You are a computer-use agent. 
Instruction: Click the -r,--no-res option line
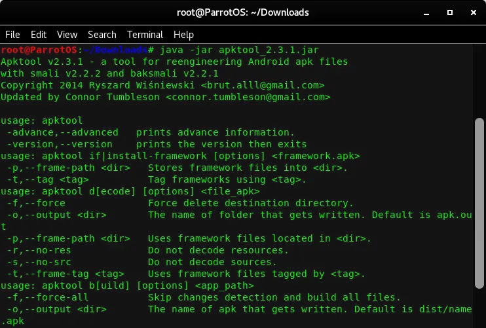147,250
